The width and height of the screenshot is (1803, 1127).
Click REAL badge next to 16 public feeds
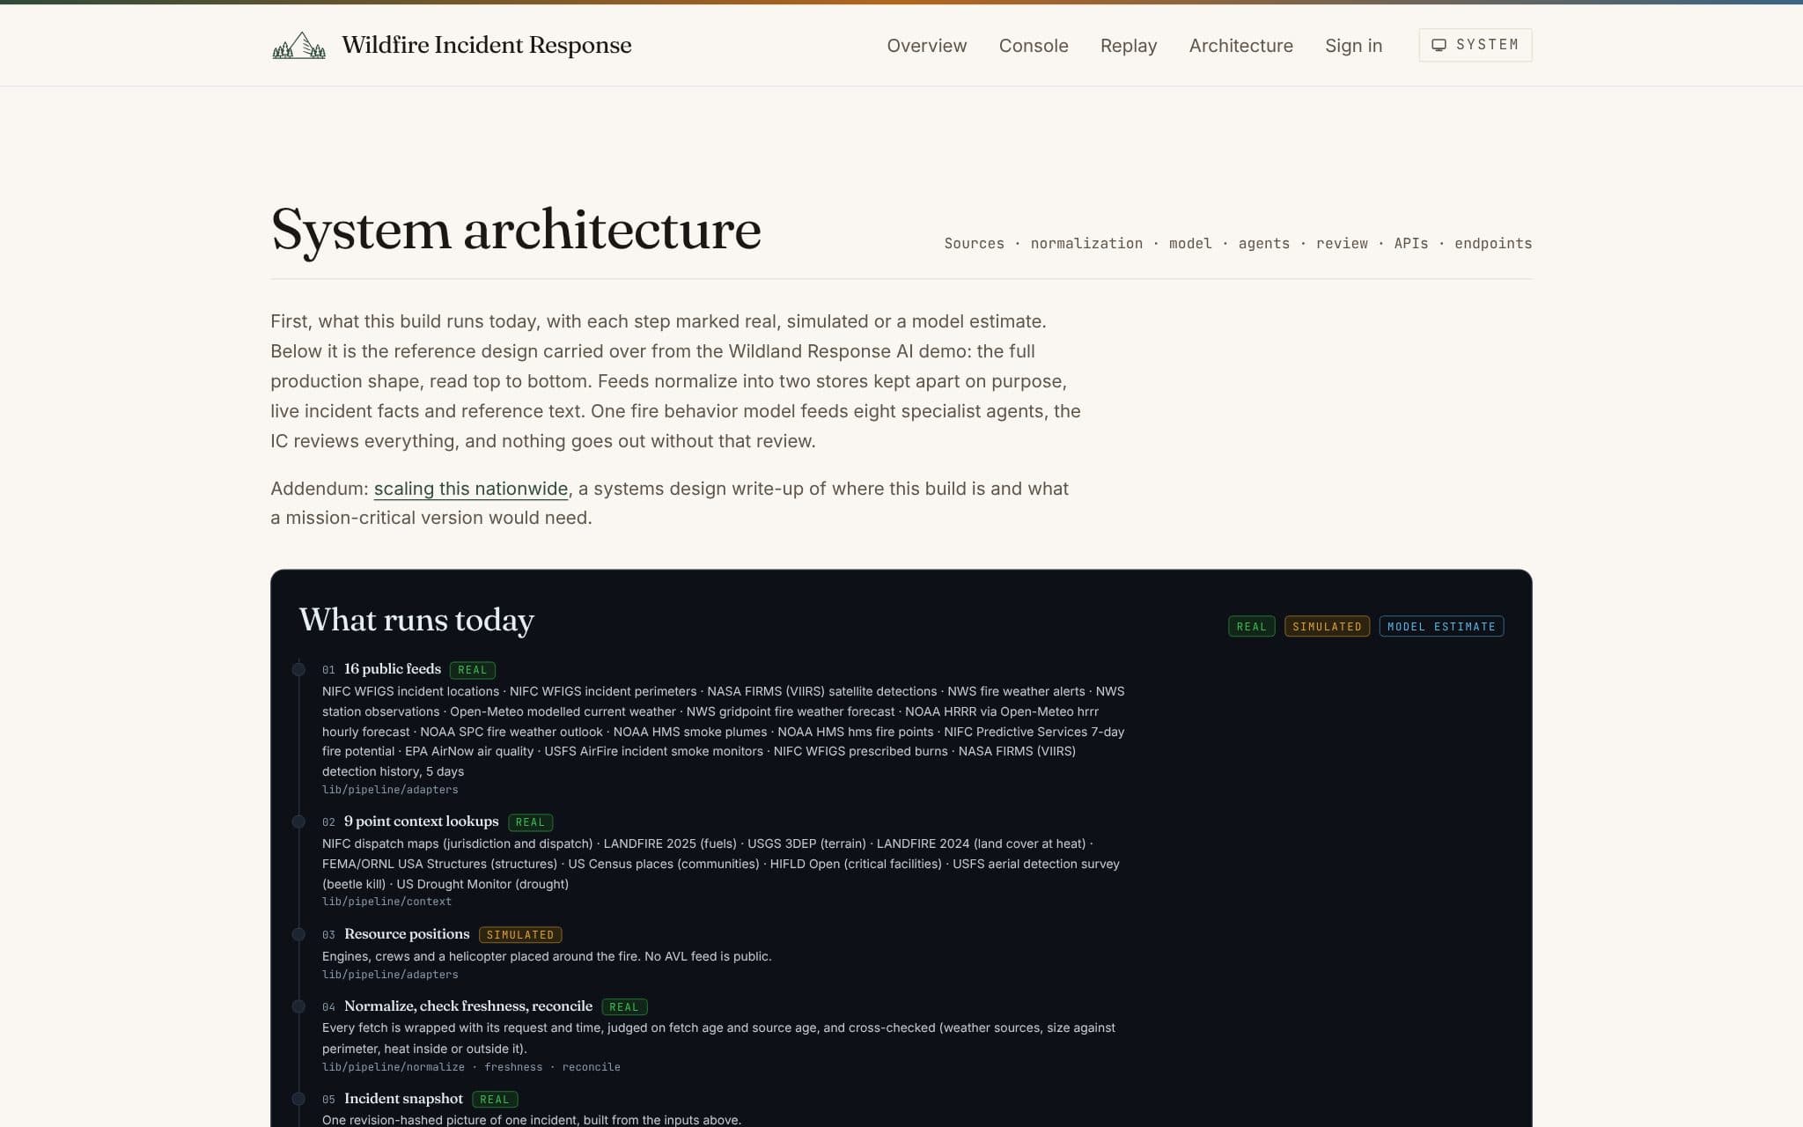pos(472,670)
